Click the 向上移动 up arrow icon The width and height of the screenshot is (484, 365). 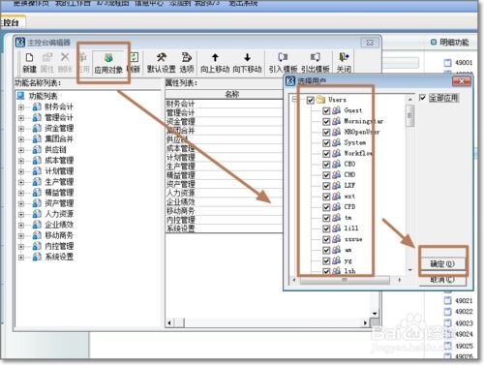point(215,58)
